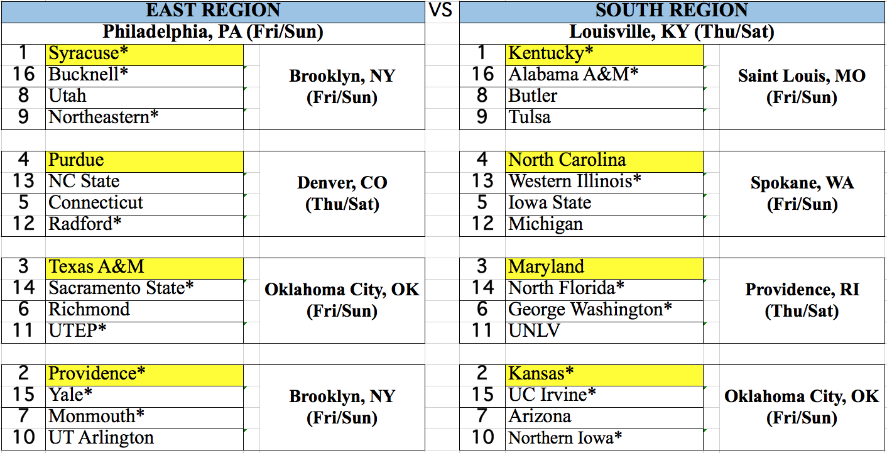Select the Purdue yellow cell

(x=144, y=161)
